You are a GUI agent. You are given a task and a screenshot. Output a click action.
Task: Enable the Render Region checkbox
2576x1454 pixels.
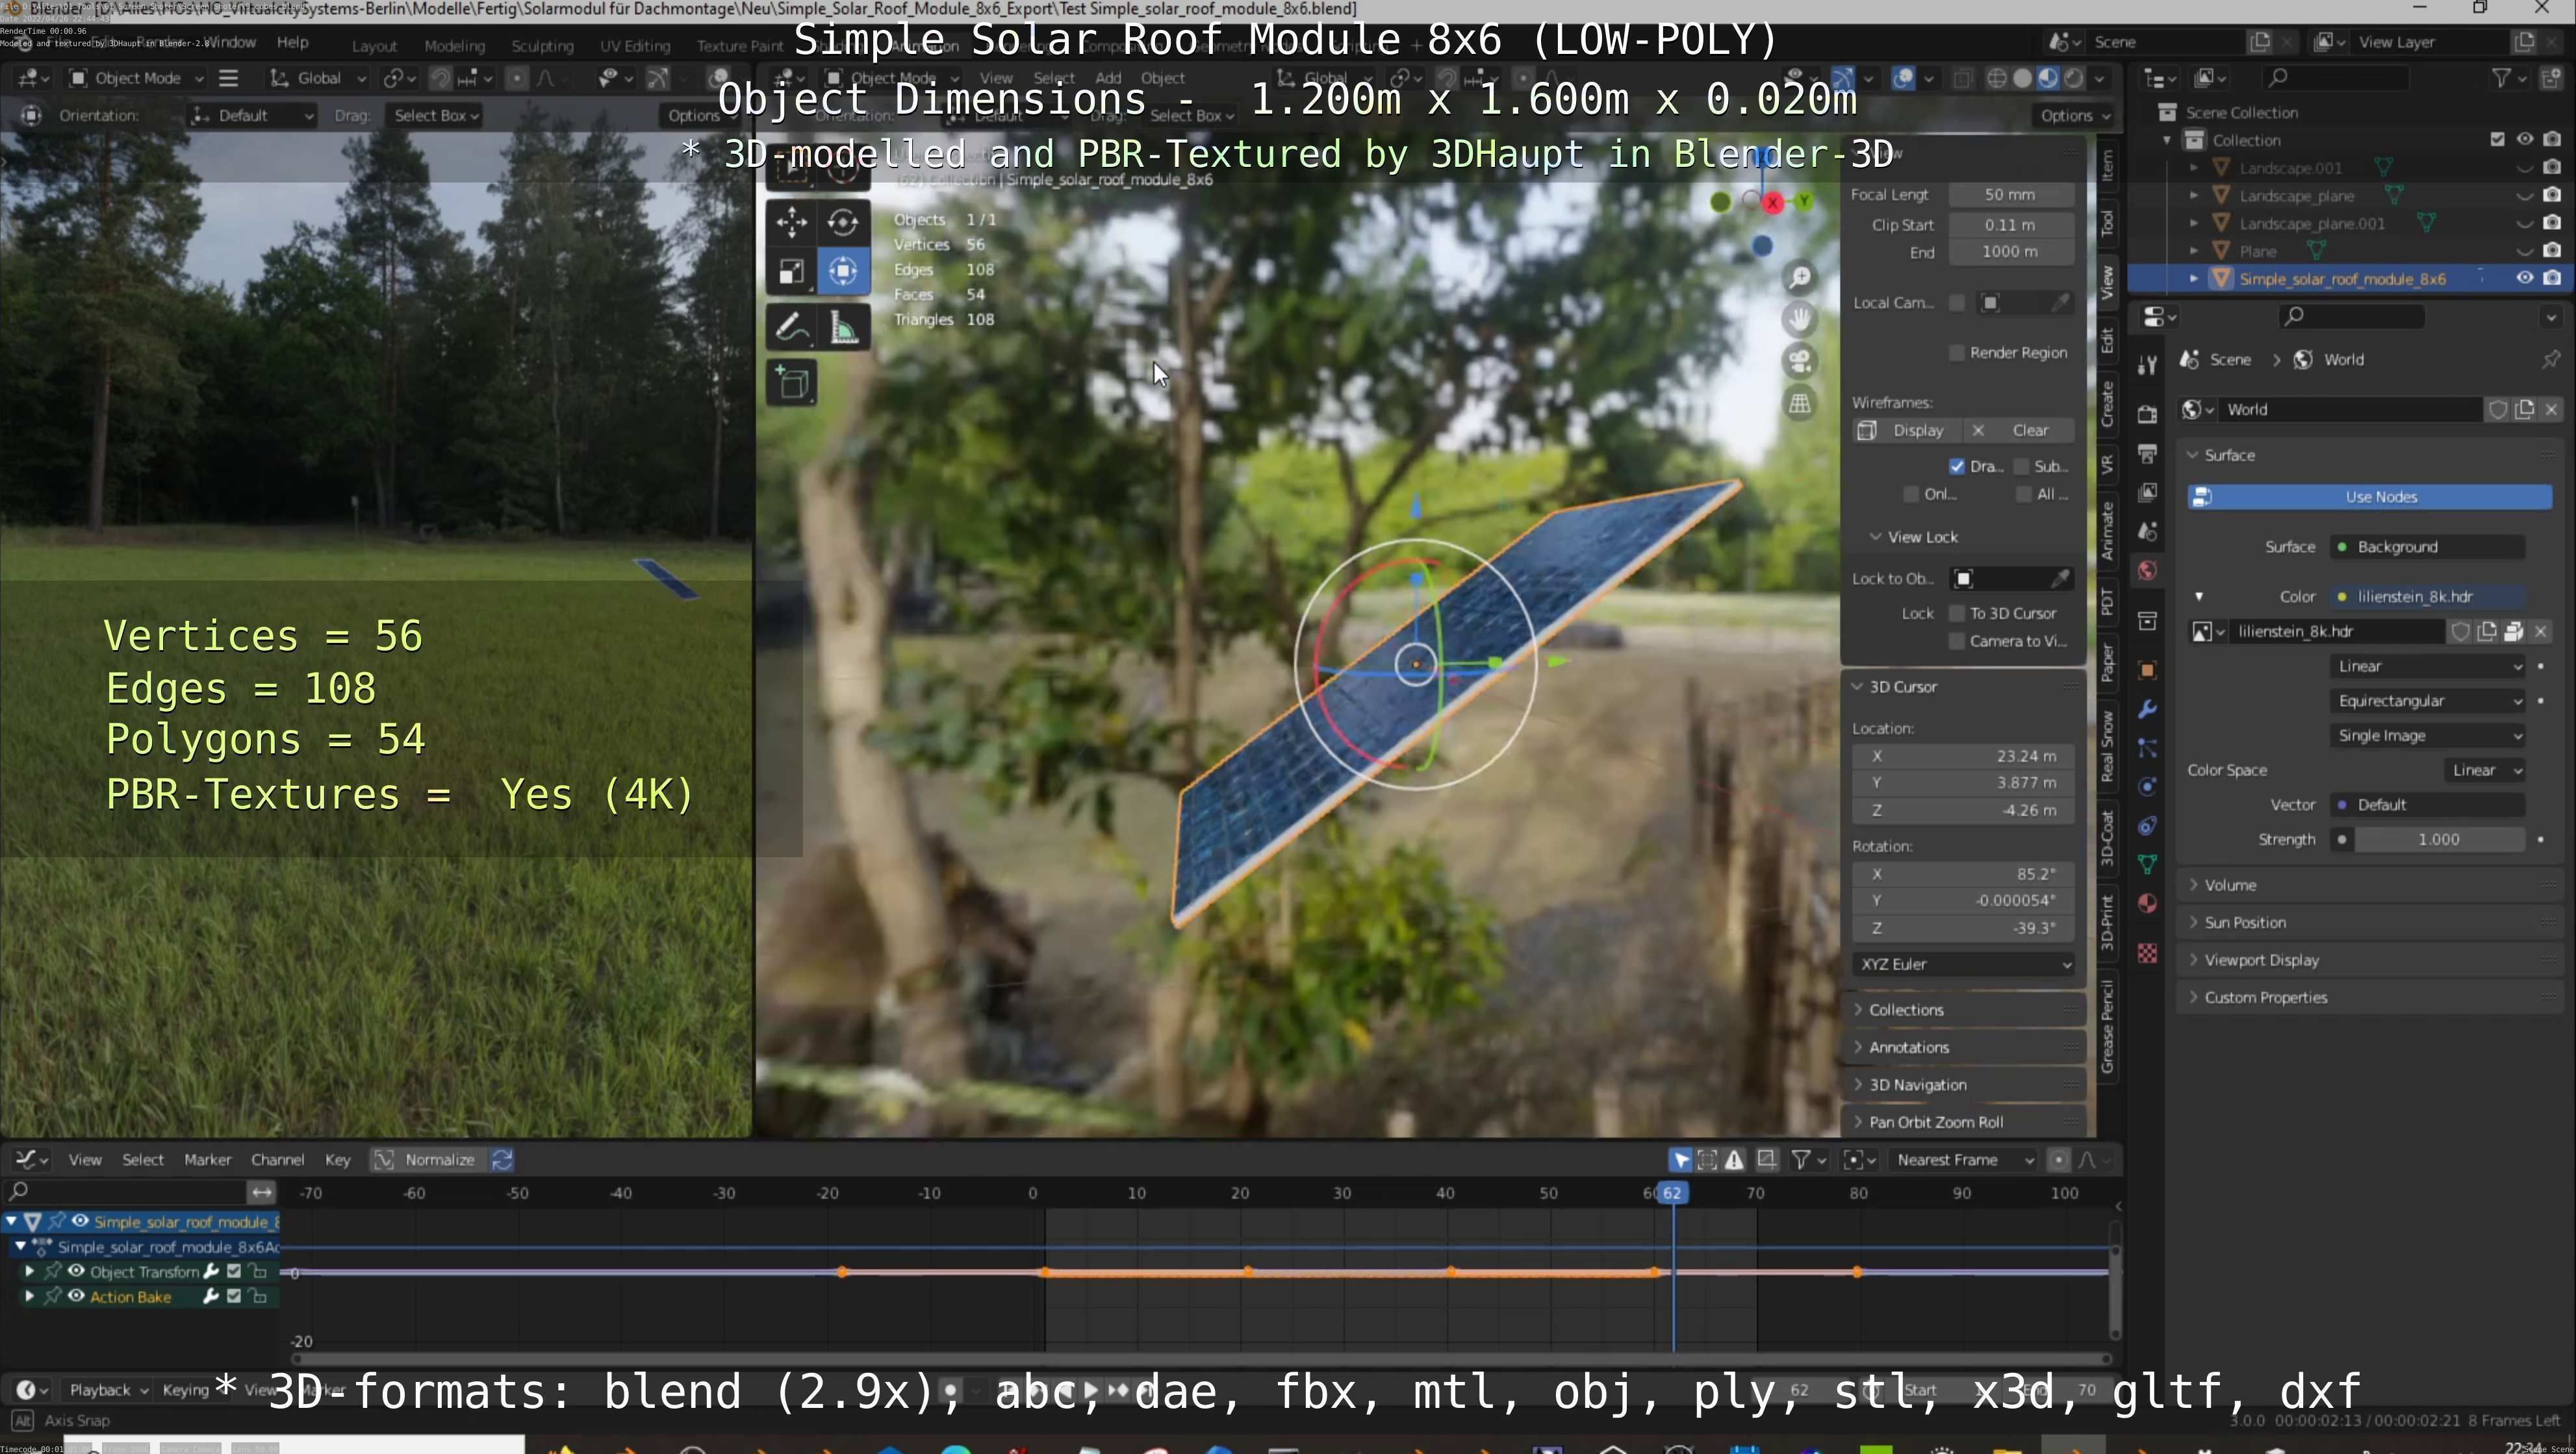[1956, 353]
